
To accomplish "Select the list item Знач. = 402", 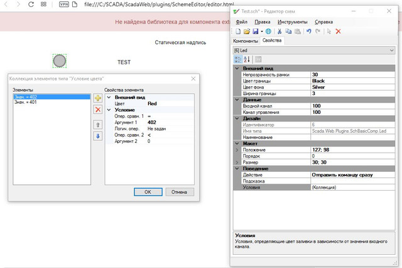I will pyautogui.click(x=52, y=97).
